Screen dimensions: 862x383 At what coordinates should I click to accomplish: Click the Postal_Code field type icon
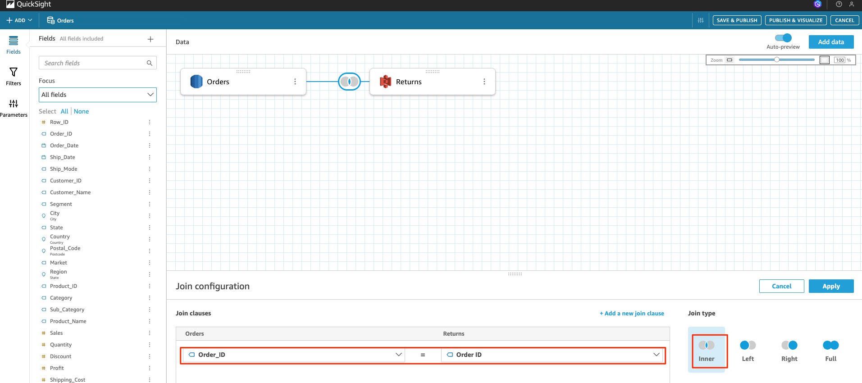44,251
